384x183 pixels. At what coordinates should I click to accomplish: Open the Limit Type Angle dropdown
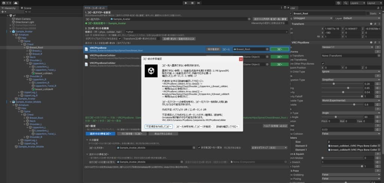coord(351,113)
